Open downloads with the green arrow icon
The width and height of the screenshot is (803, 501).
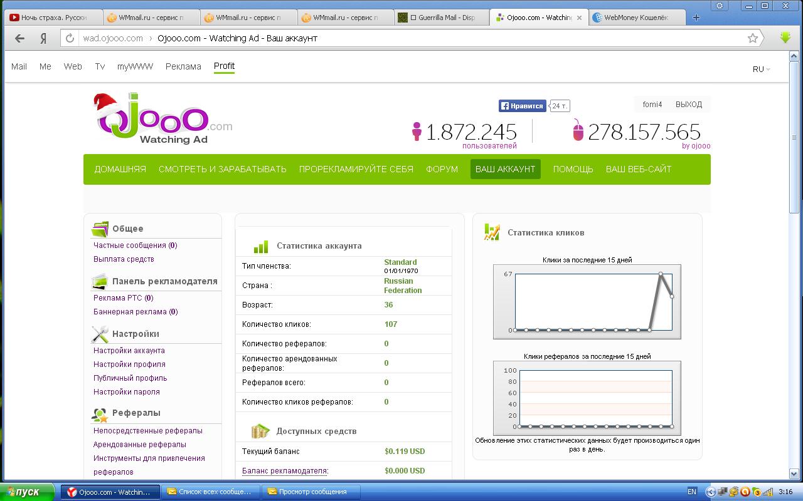coord(785,38)
